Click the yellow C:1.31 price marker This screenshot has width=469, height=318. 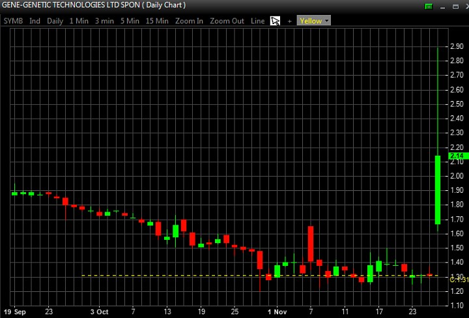click(x=459, y=280)
